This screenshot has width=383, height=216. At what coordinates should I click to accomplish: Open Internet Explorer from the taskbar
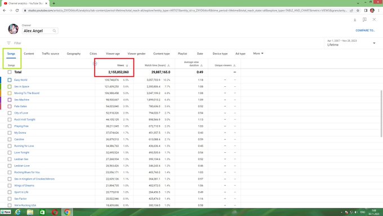[x=17, y=212]
